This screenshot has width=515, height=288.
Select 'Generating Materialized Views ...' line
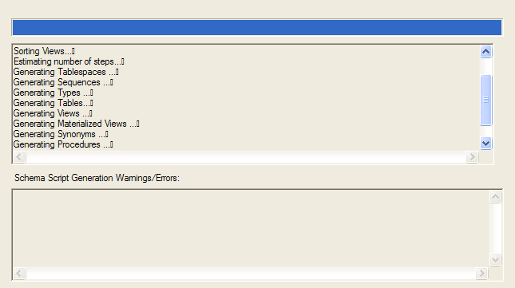(76, 124)
